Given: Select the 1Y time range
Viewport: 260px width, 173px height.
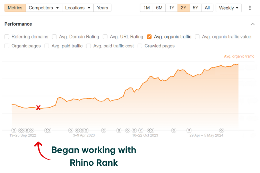Looking at the screenshot, I should [172, 8].
